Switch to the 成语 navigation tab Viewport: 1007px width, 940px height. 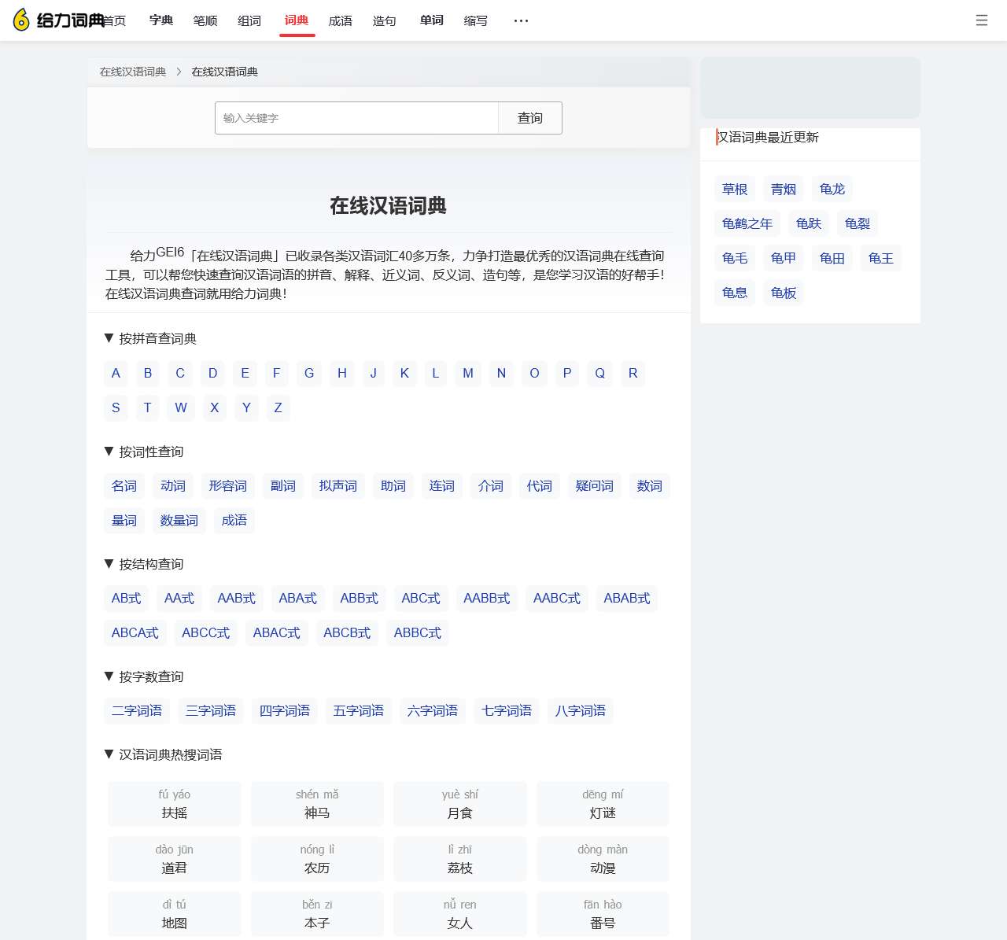340,21
